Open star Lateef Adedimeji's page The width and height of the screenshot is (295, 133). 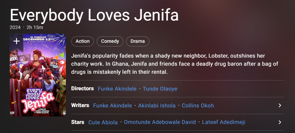pos(223,122)
